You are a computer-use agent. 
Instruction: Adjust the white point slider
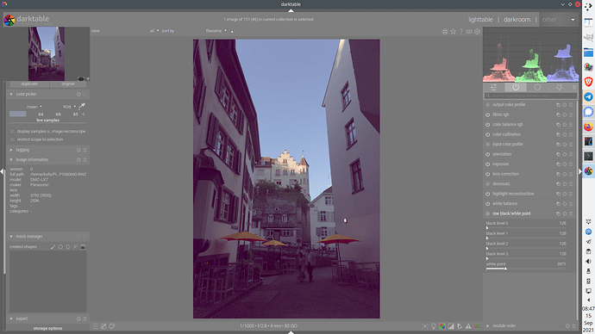pyautogui.click(x=526, y=269)
